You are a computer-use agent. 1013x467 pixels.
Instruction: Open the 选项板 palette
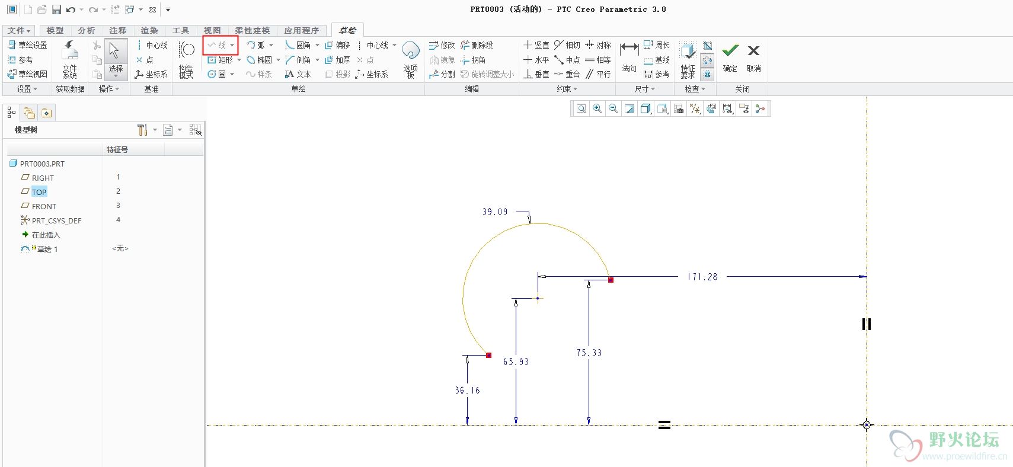tap(410, 60)
